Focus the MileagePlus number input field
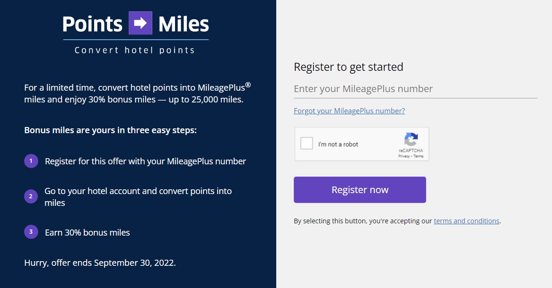 click(x=415, y=89)
